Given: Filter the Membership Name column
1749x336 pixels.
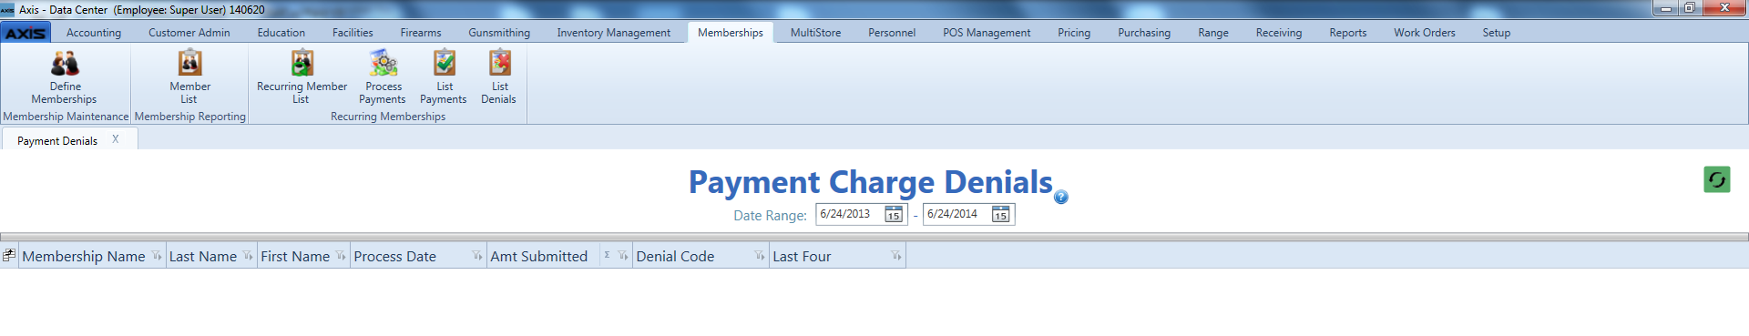Looking at the screenshot, I should [x=157, y=256].
